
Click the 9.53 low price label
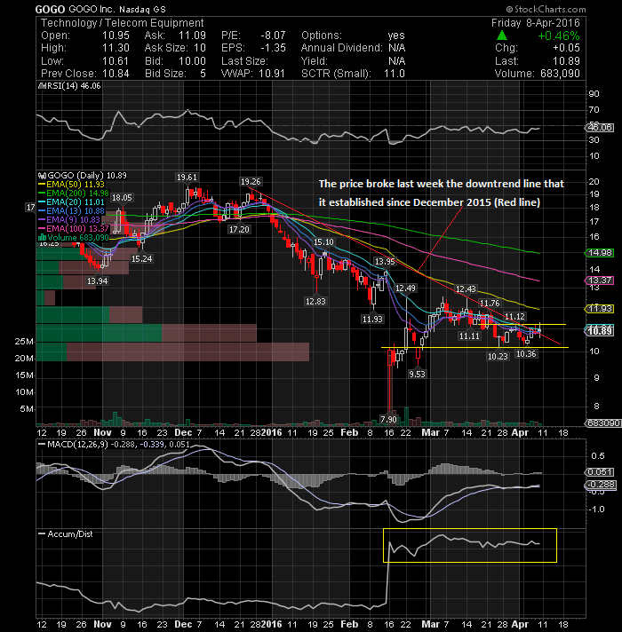417,374
